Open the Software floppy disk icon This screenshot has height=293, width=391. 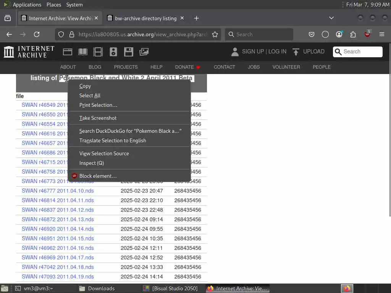pyautogui.click(x=129, y=52)
